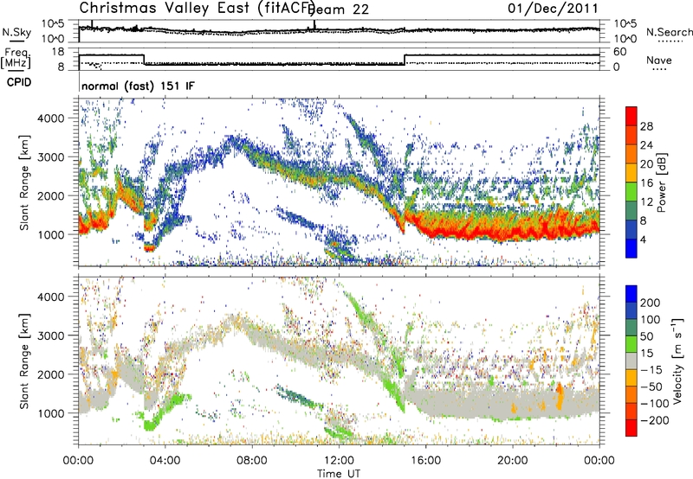The image size is (693, 479).
Task: Click the 'Slant Range [km]' label of the power panel
Action: (24, 182)
